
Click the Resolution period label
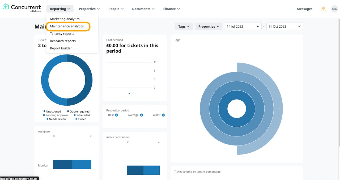[118, 110]
